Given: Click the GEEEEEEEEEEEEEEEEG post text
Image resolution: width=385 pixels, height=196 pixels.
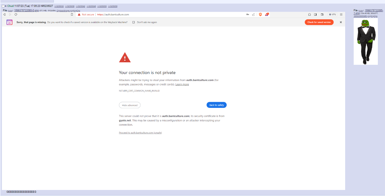Looking at the screenshot, I should pos(21,192).
